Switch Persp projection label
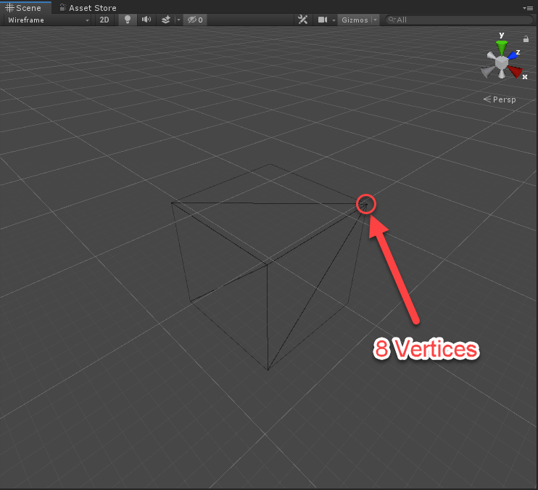This screenshot has width=538, height=490. point(500,99)
